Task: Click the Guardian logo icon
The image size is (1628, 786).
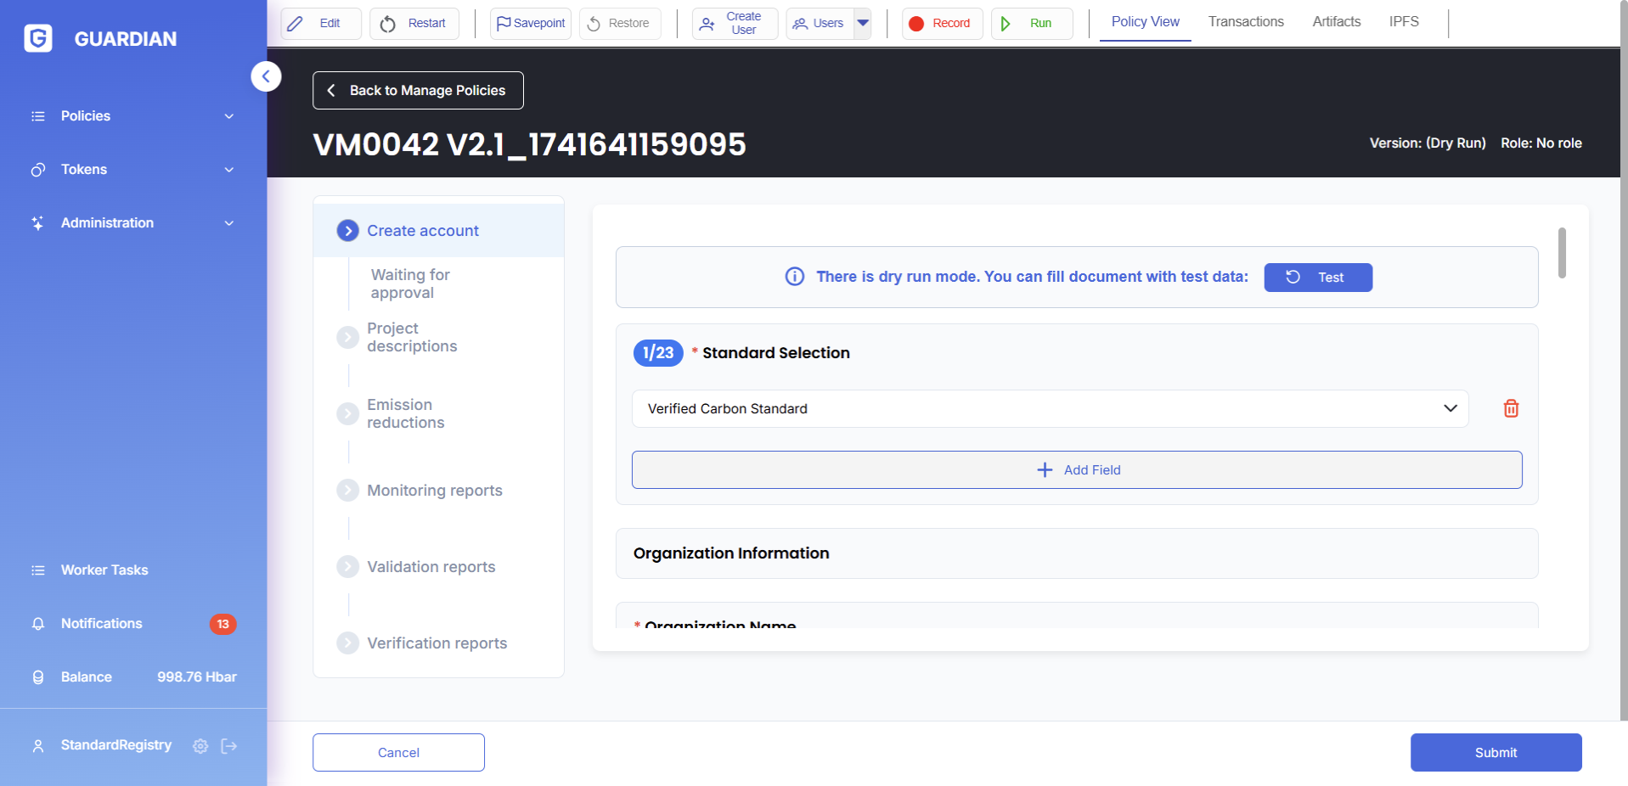Action: pyautogui.click(x=38, y=38)
